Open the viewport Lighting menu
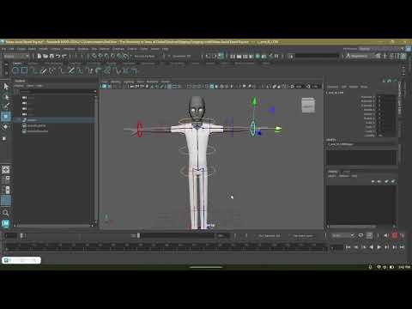Viewport: 412px width, 309px height. click(x=129, y=82)
